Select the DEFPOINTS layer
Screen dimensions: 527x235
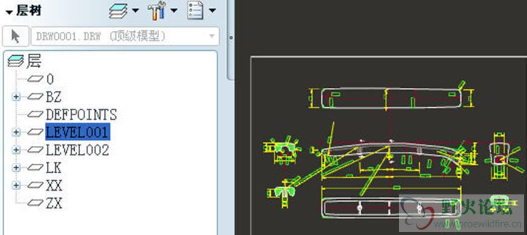81,114
